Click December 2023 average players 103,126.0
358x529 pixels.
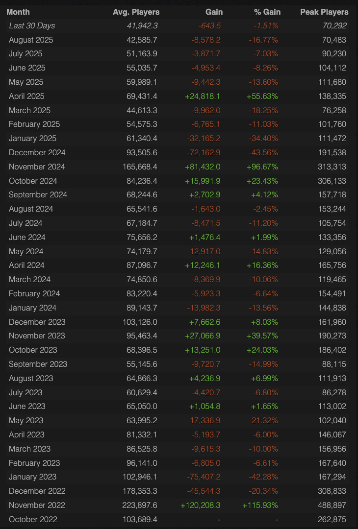(140, 322)
